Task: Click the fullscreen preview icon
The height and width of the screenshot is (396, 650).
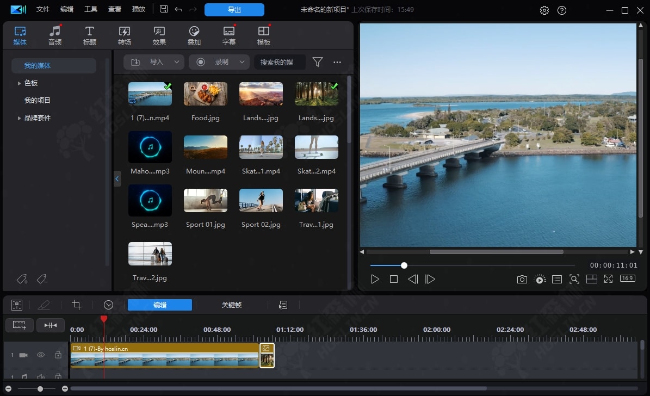Action: click(x=609, y=279)
